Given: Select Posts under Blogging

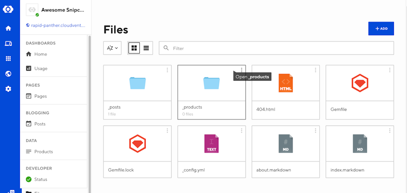Looking at the screenshot, I should [40, 124].
